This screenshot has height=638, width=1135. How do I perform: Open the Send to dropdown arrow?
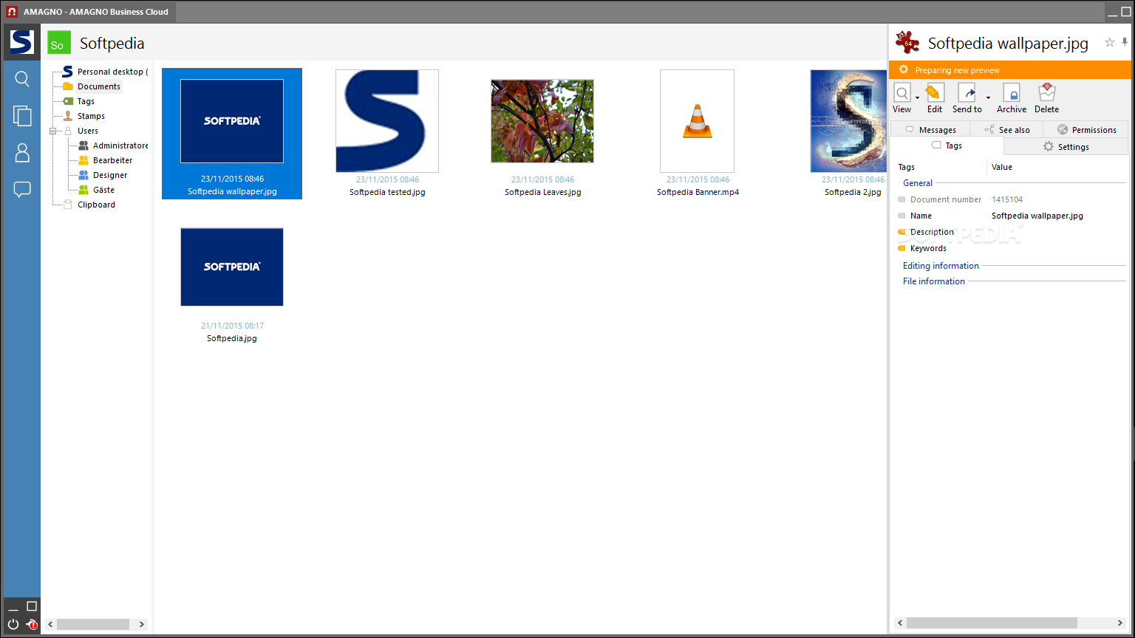988,97
